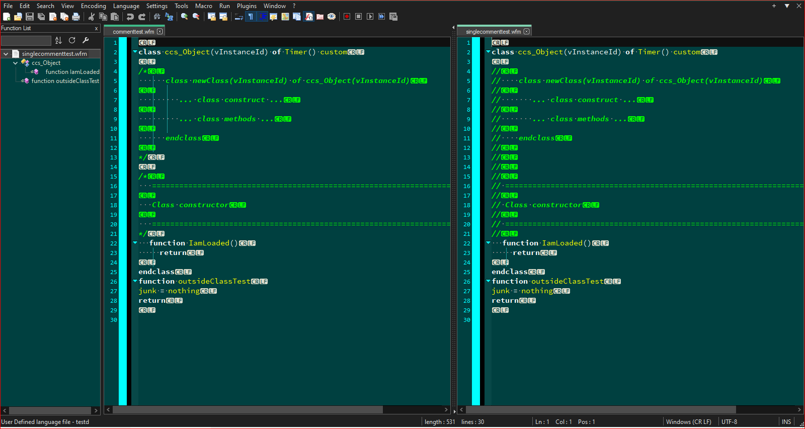Open the Encoding menu
805x429 pixels.
pyautogui.click(x=94, y=6)
